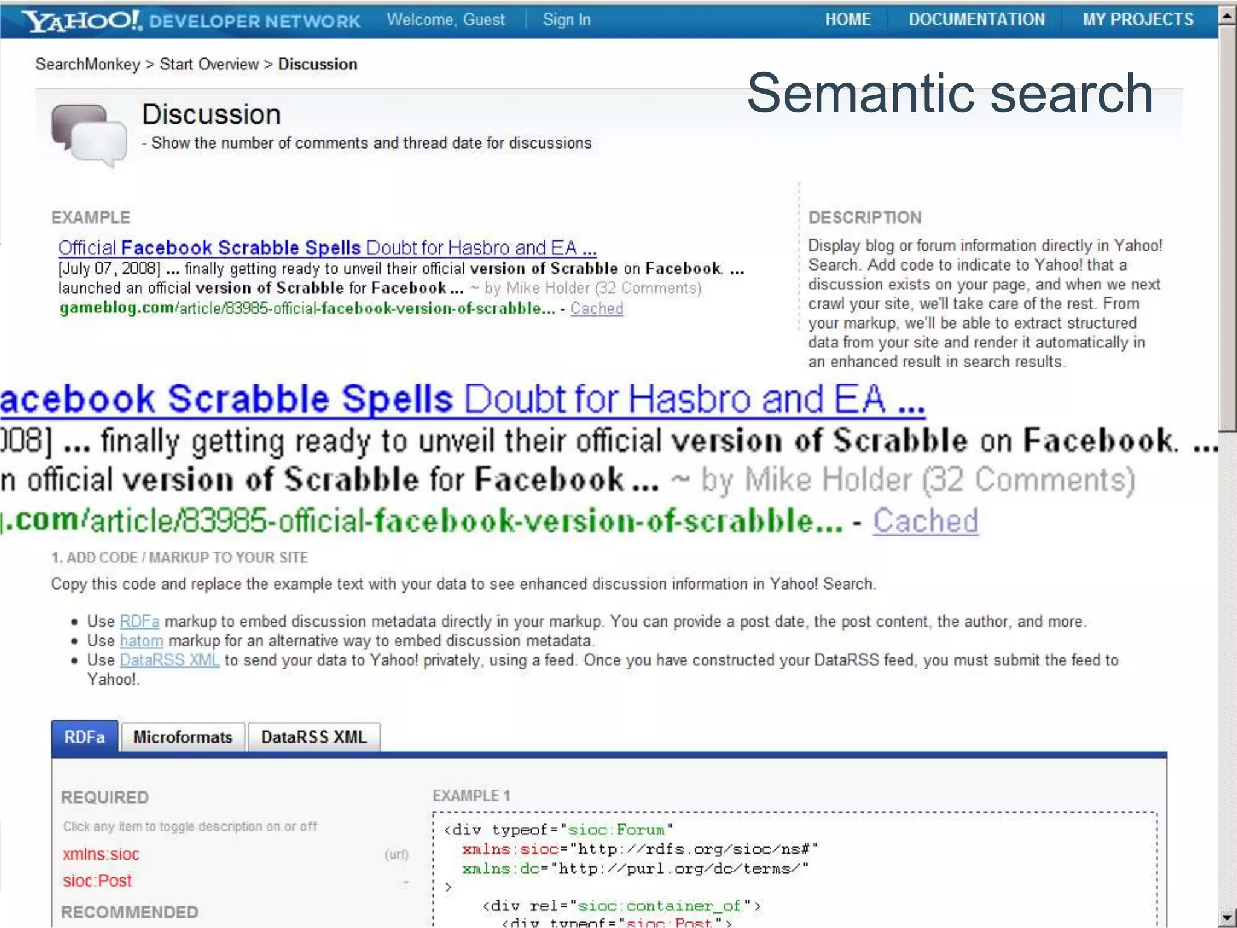Click the xmlns:dc purl.org code line

pos(635,869)
